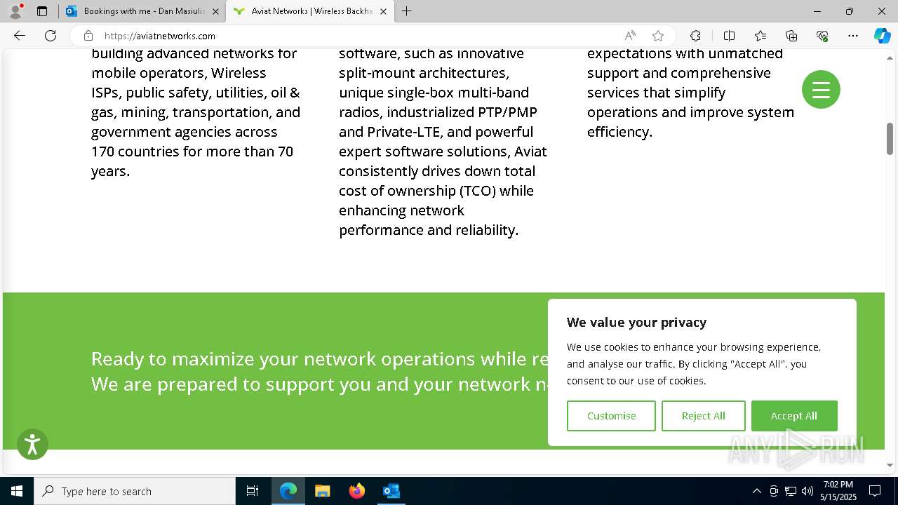The image size is (898, 505).
Task: Open the Collections panel
Action: pyautogui.click(x=791, y=36)
